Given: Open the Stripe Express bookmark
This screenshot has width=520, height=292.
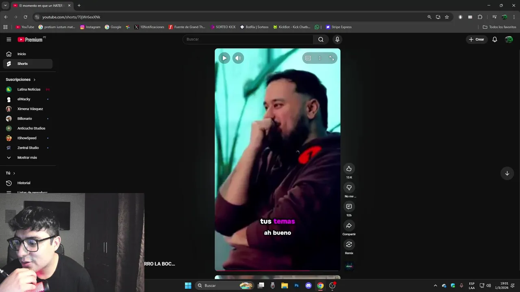Looking at the screenshot, I should (339, 27).
